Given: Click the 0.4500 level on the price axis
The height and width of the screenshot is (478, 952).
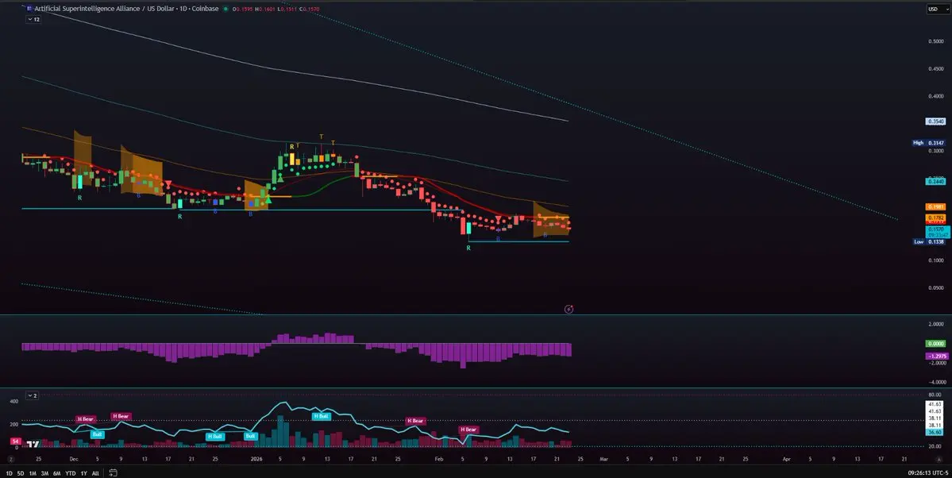Looking at the screenshot, I should point(935,68).
